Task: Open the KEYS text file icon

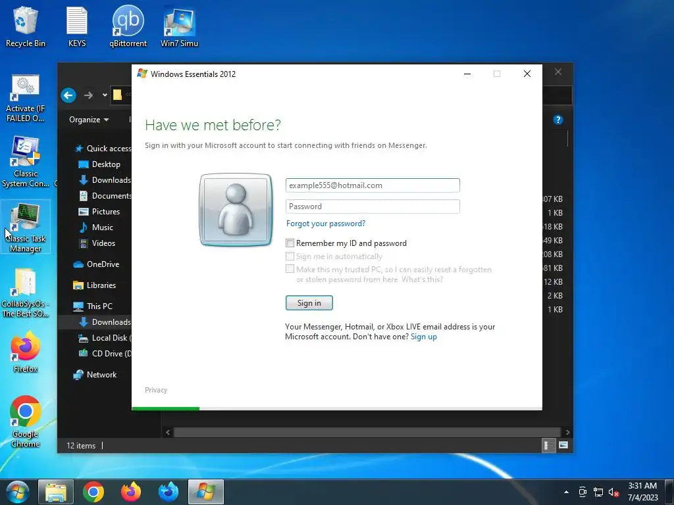Action: [x=77, y=26]
